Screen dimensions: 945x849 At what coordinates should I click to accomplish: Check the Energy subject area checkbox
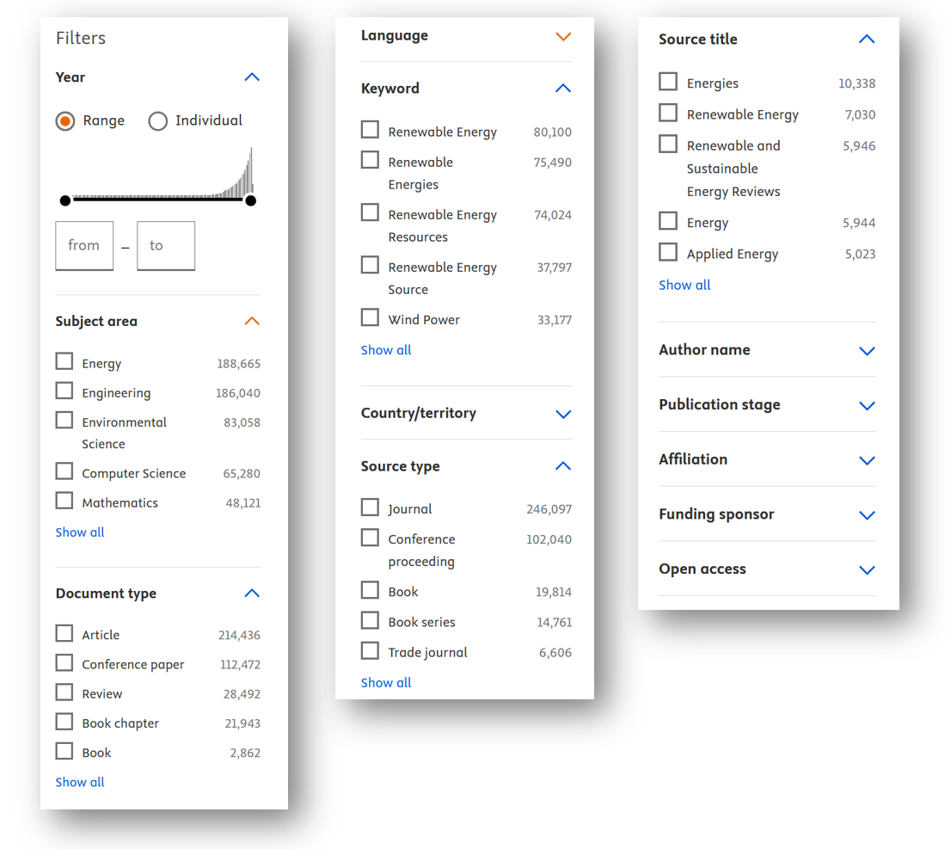click(x=64, y=361)
